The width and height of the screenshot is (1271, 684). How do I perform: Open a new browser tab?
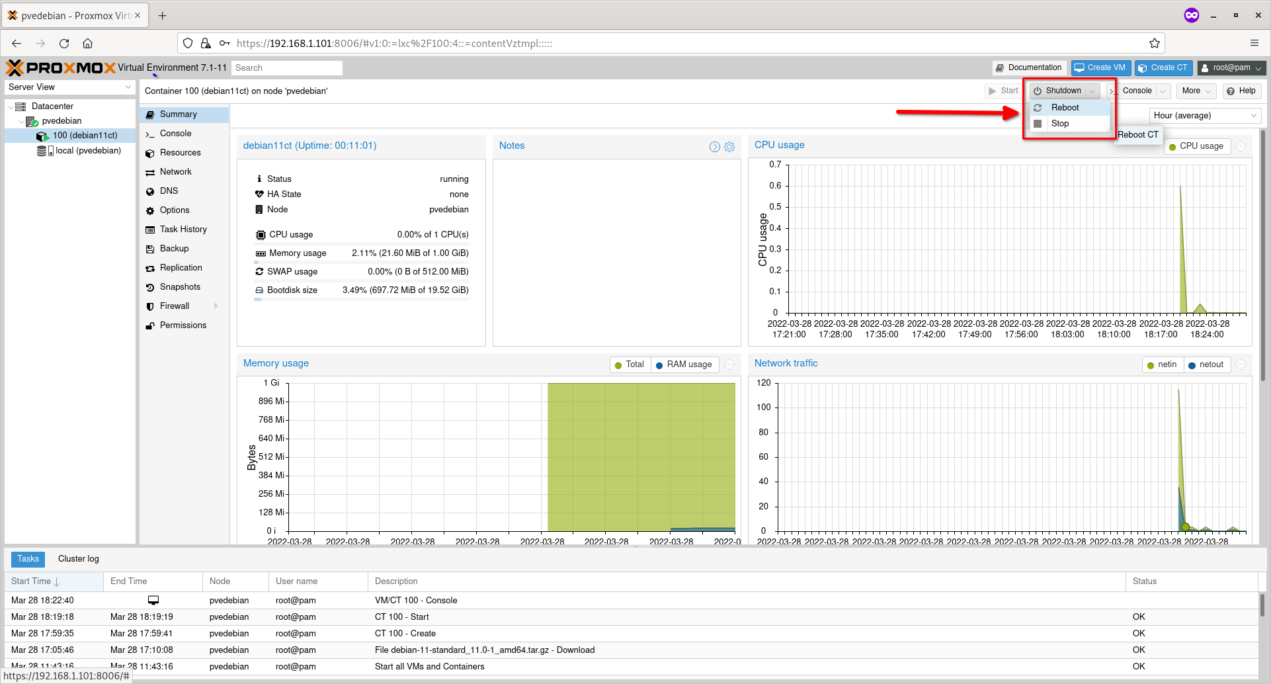pos(163,15)
